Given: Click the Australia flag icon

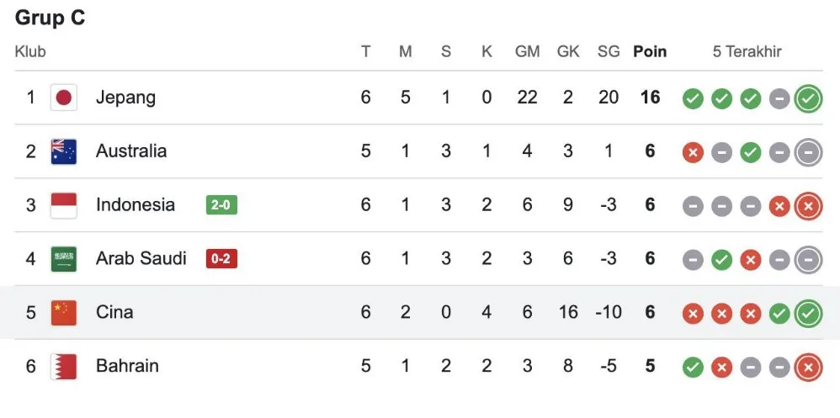Looking at the screenshot, I should point(63,151).
